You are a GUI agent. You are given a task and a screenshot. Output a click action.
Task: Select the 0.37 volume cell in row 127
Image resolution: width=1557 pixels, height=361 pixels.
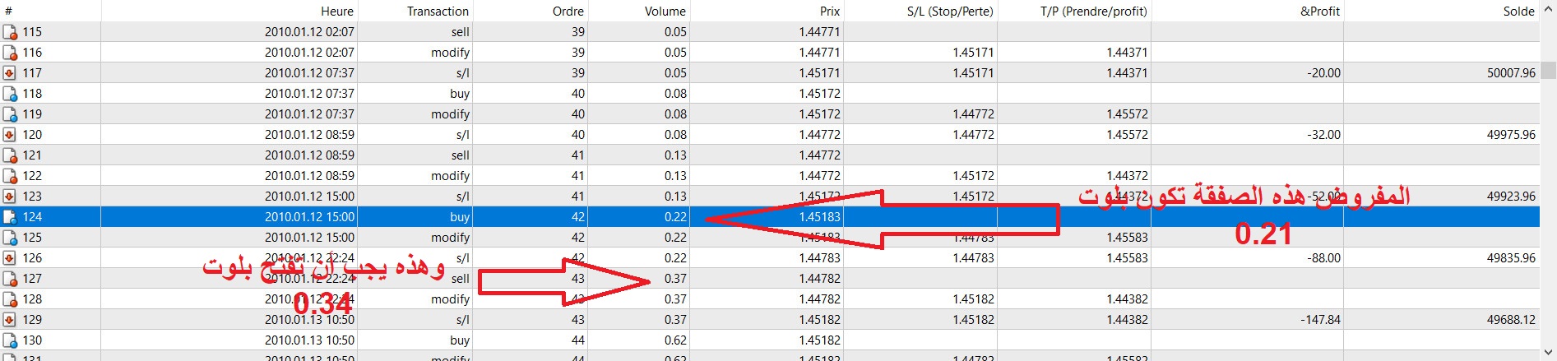674,279
